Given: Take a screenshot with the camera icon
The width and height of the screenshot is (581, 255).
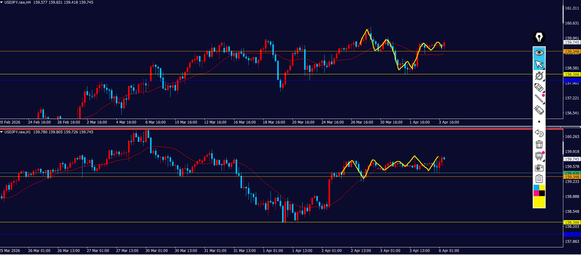Looking at the screenshot, I should [539, 168].
